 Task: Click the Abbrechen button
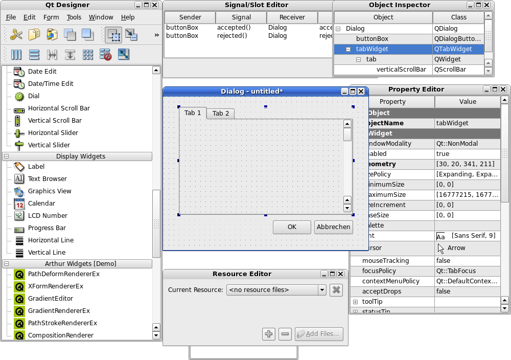click(x=333, y=227)
